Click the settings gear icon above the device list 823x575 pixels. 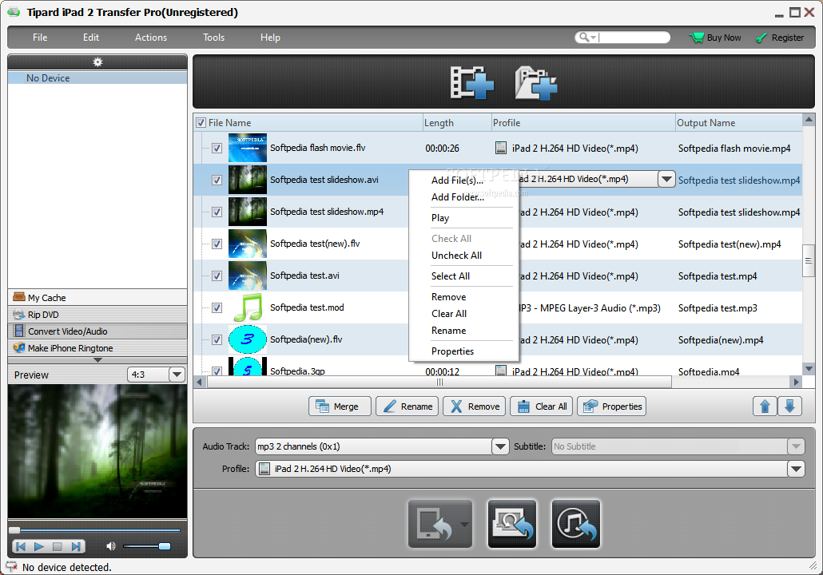coord(97,62)
